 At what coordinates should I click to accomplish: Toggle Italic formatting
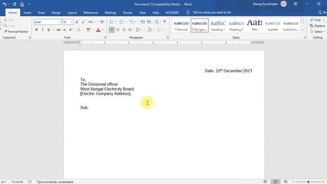point(42,30)
